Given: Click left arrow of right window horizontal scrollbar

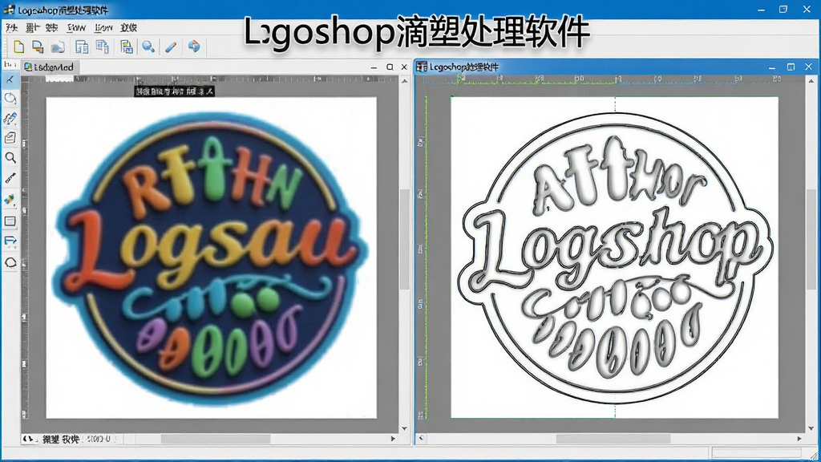Looking at the screenshot, I should (421, 439).
